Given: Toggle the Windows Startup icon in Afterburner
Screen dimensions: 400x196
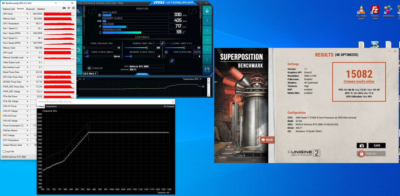Looking at the screenshot, I should [89, 68].
